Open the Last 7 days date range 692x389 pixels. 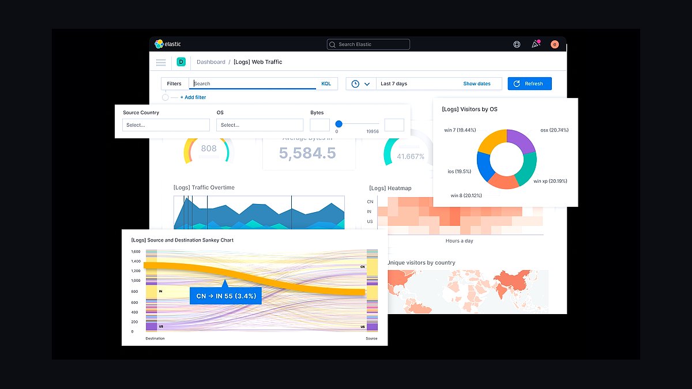click(x=394, y=84)
